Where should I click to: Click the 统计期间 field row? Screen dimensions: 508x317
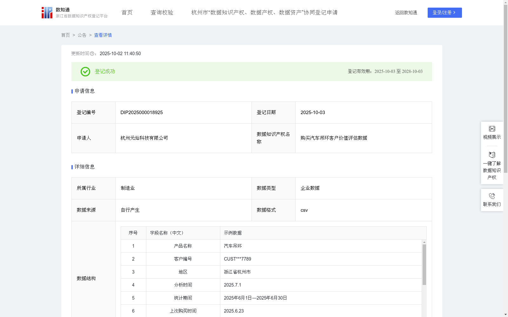coord(271,298)
